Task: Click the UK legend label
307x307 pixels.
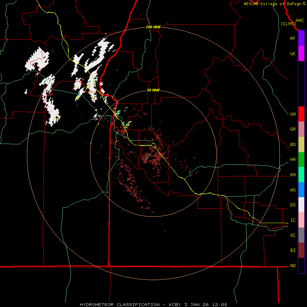Action: coord(293,54)
